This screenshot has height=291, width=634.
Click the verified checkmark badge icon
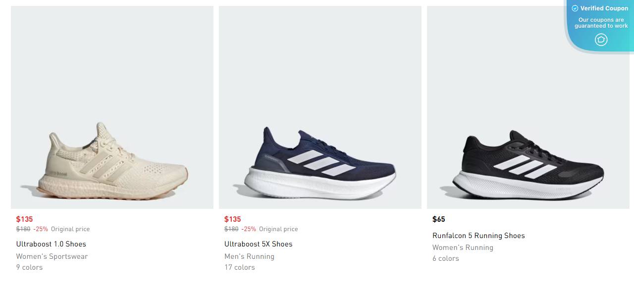[x=575, y=8]
